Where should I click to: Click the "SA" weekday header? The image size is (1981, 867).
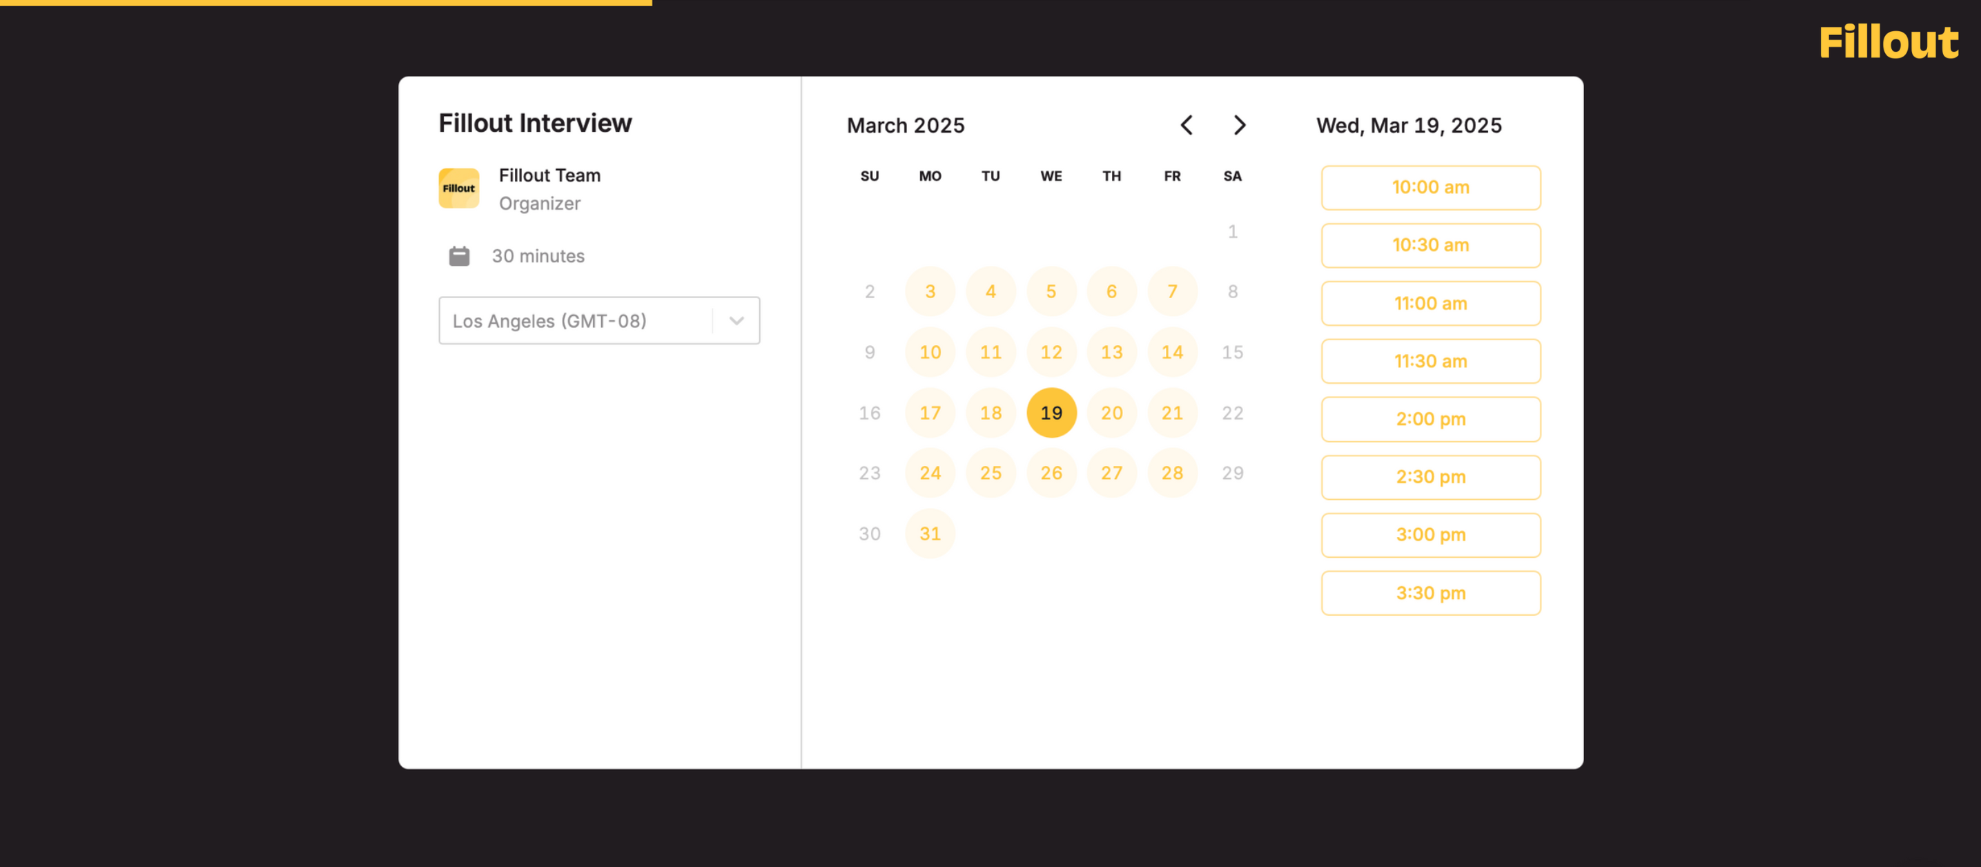pyautogui.click(x=1232, y=176)
